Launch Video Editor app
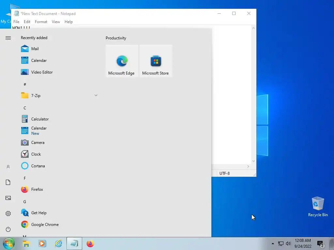Viewport: 334px width, 250px height. 59,72
